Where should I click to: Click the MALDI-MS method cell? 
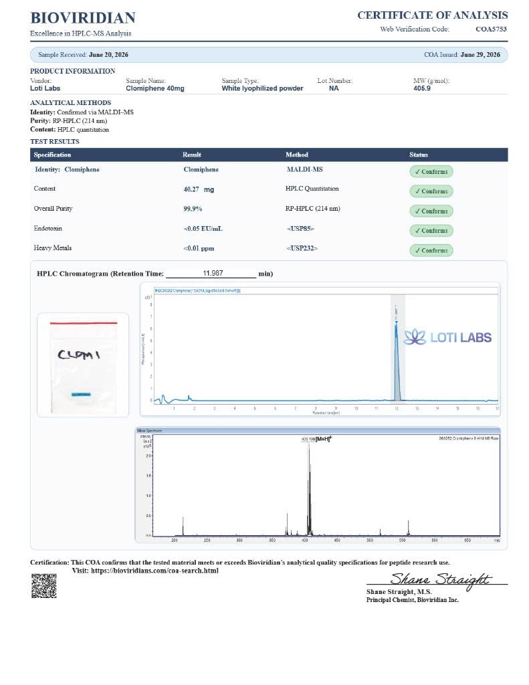(304, 169)
